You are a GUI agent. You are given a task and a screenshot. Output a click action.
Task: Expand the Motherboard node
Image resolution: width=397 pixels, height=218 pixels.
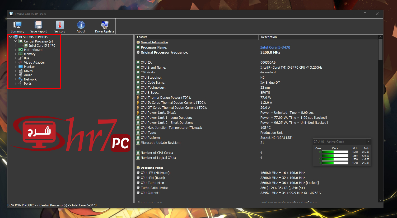click(x=15, y=50)
